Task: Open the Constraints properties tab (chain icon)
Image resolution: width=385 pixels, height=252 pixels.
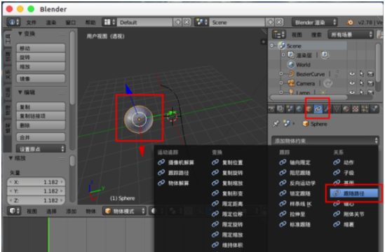Action: 318,108
